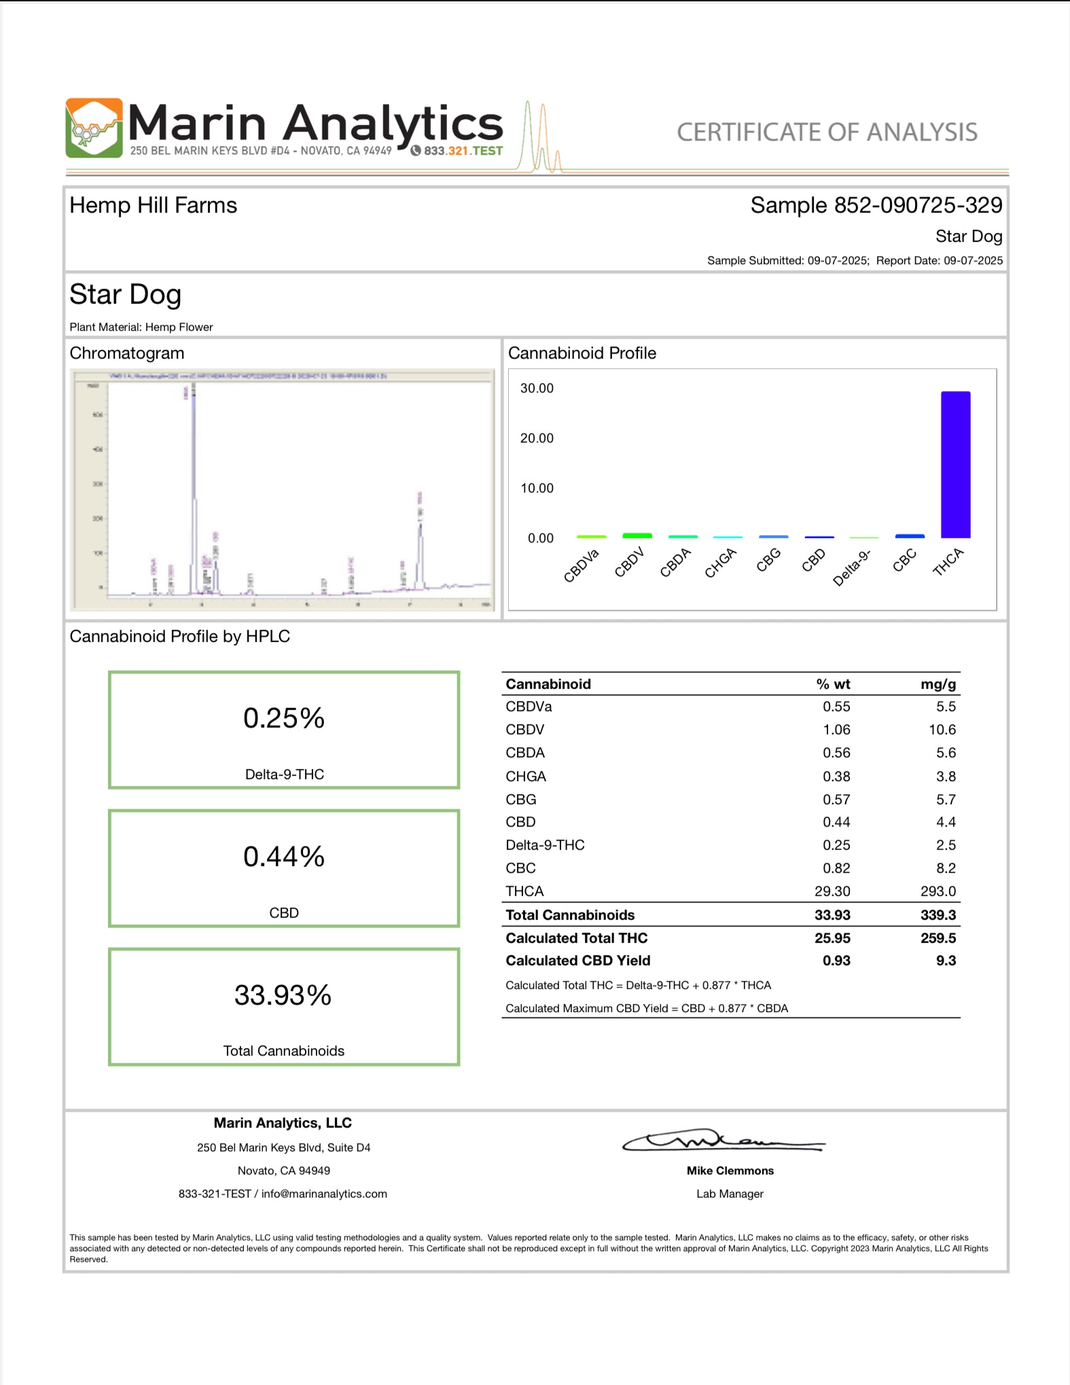Screen dimensions: 1070x1385
Task: Click the phone icon beside 833.321.TEST
Action: [415, 150]
